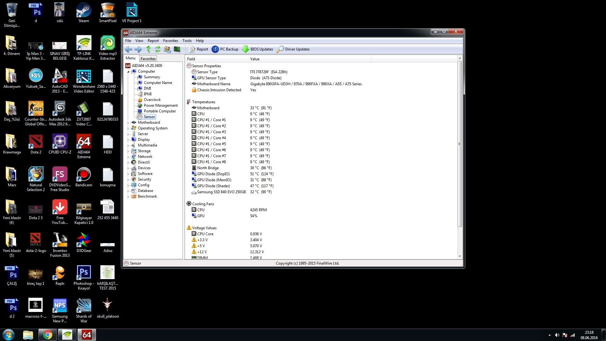This screenshot has height=341, width=606.
Task: Open Steam desktop shortcut
Action: [84, 13]
